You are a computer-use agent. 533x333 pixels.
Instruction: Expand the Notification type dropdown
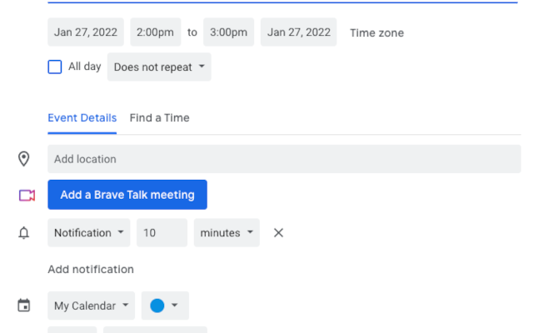[x=89, y=233]
